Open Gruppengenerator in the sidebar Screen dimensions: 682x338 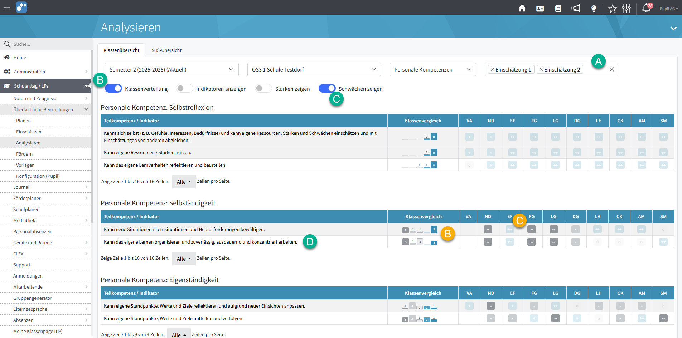click(45, 298)
